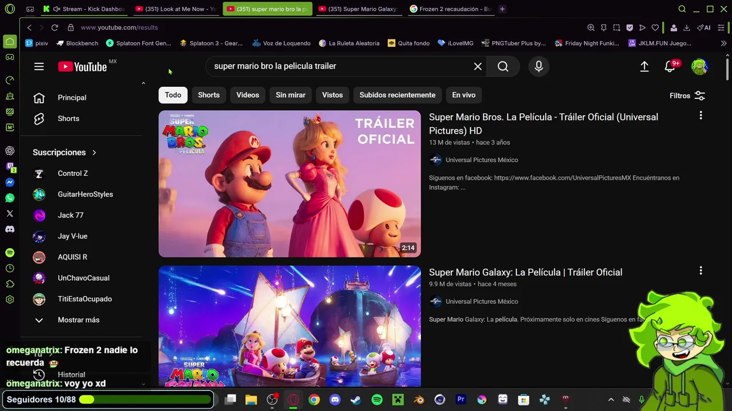The image size is (732, 411).
Task: Open Blockbench bookmark
Action: pyautogui.click(x=78, y=43)
